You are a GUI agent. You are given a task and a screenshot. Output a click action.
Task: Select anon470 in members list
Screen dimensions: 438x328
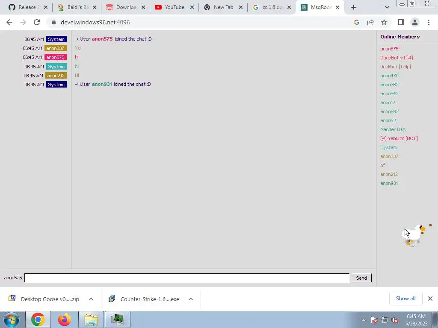[x=389, y=76]
